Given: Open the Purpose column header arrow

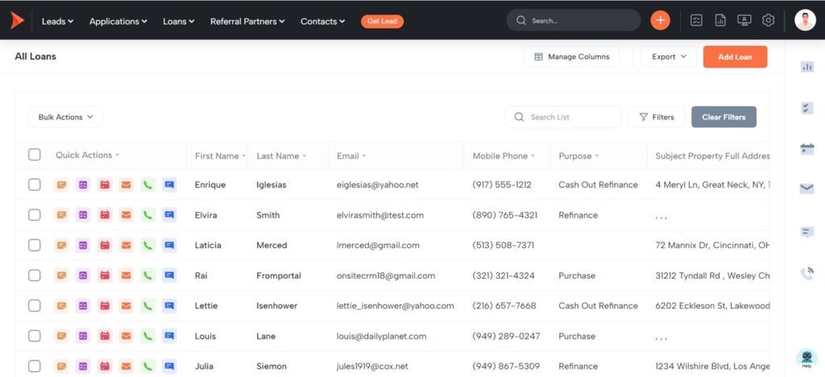Looking at the screenshot, I should pos(597,156).
